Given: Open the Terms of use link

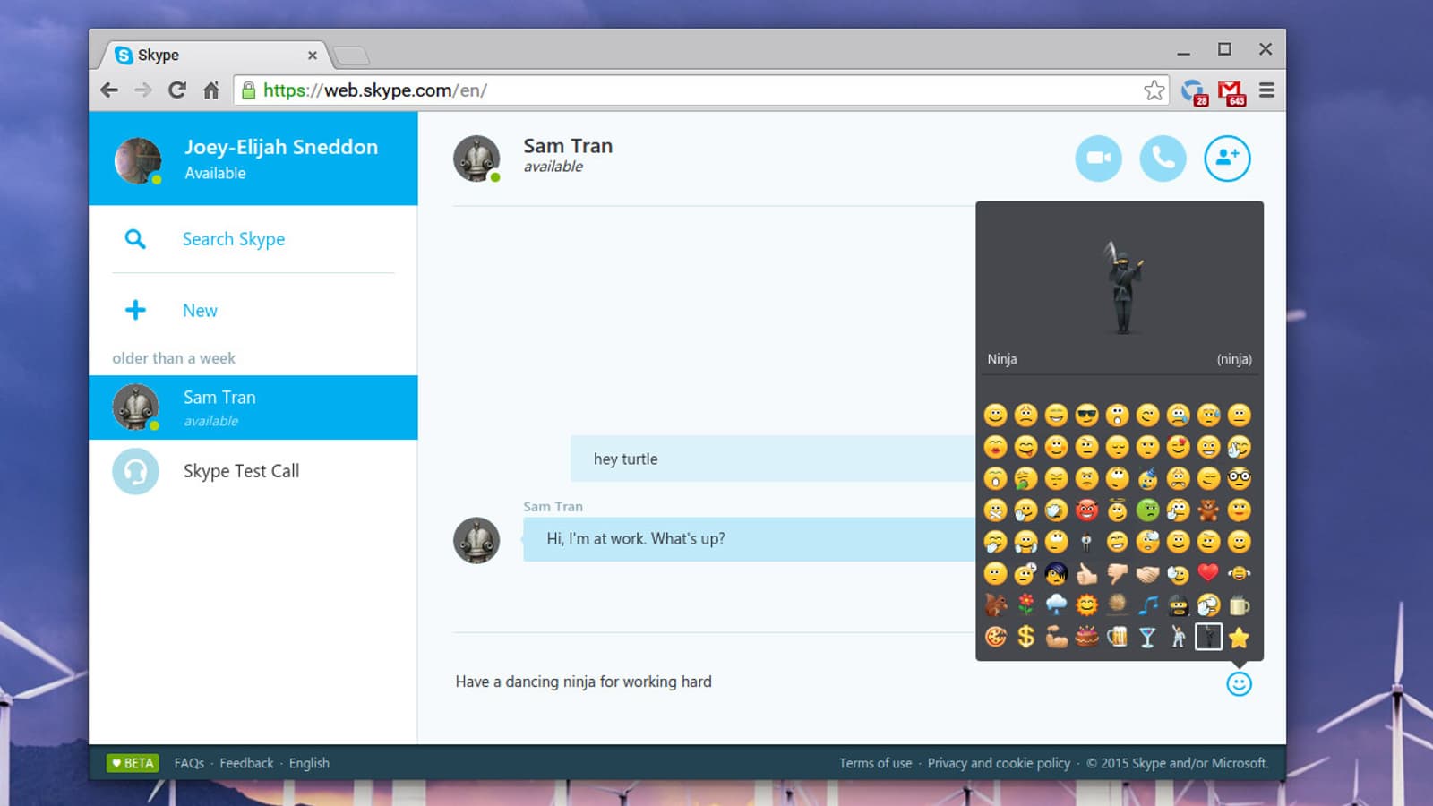Looking at the screenshot, I should [875, 763].
